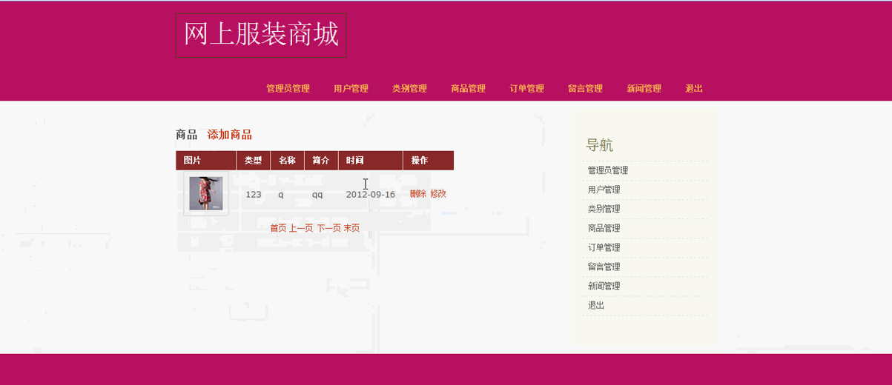892x385 pixels.
Task: Select 退出 in the top menu
Action: (694, 89)
